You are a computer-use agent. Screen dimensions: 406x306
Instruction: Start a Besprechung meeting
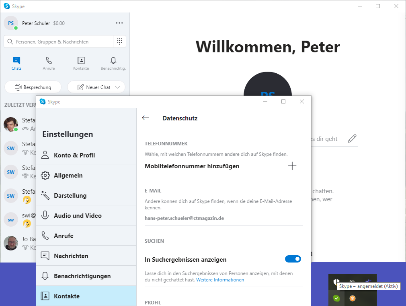point(33,87)
